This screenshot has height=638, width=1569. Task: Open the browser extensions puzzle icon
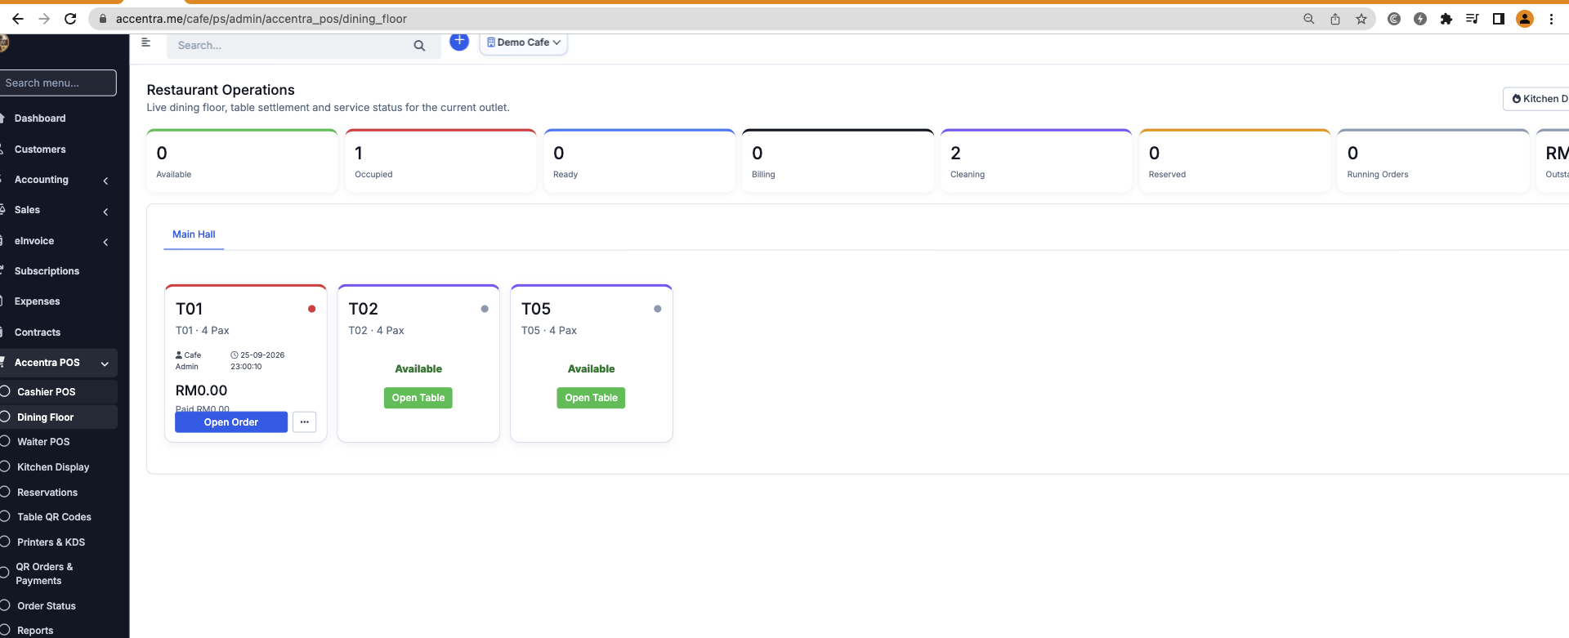[x=1446, y=19]
